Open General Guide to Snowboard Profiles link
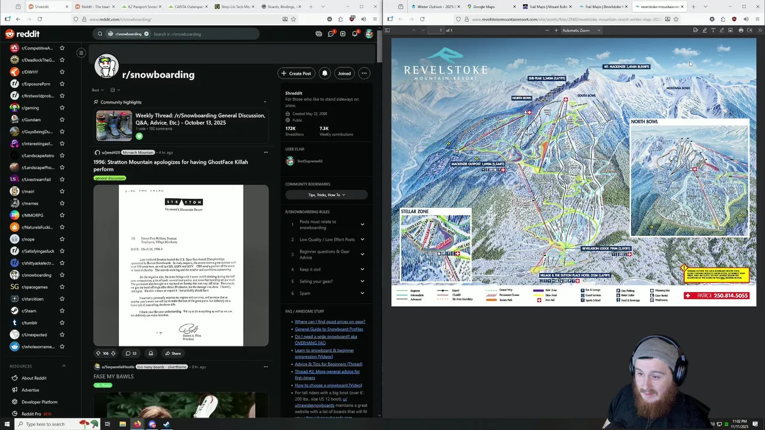The height and width of the screenshot is (430, 765). tap(329, 329)
